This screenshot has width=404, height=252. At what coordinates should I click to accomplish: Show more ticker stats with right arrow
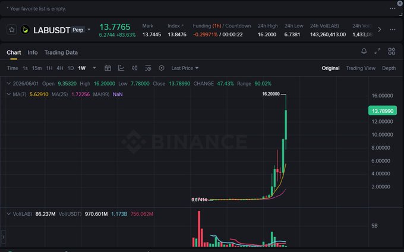pos(379,30)
